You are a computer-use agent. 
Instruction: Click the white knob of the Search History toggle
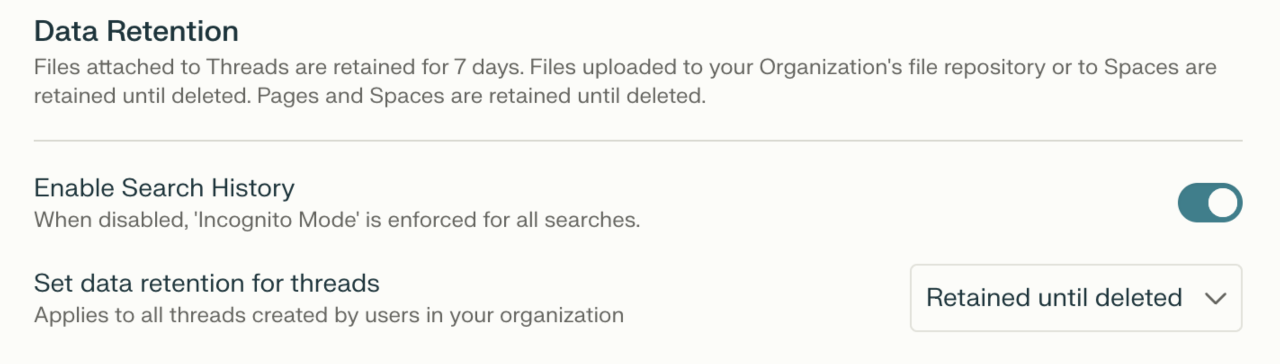pyautogui.click(x=1222, y=203)
